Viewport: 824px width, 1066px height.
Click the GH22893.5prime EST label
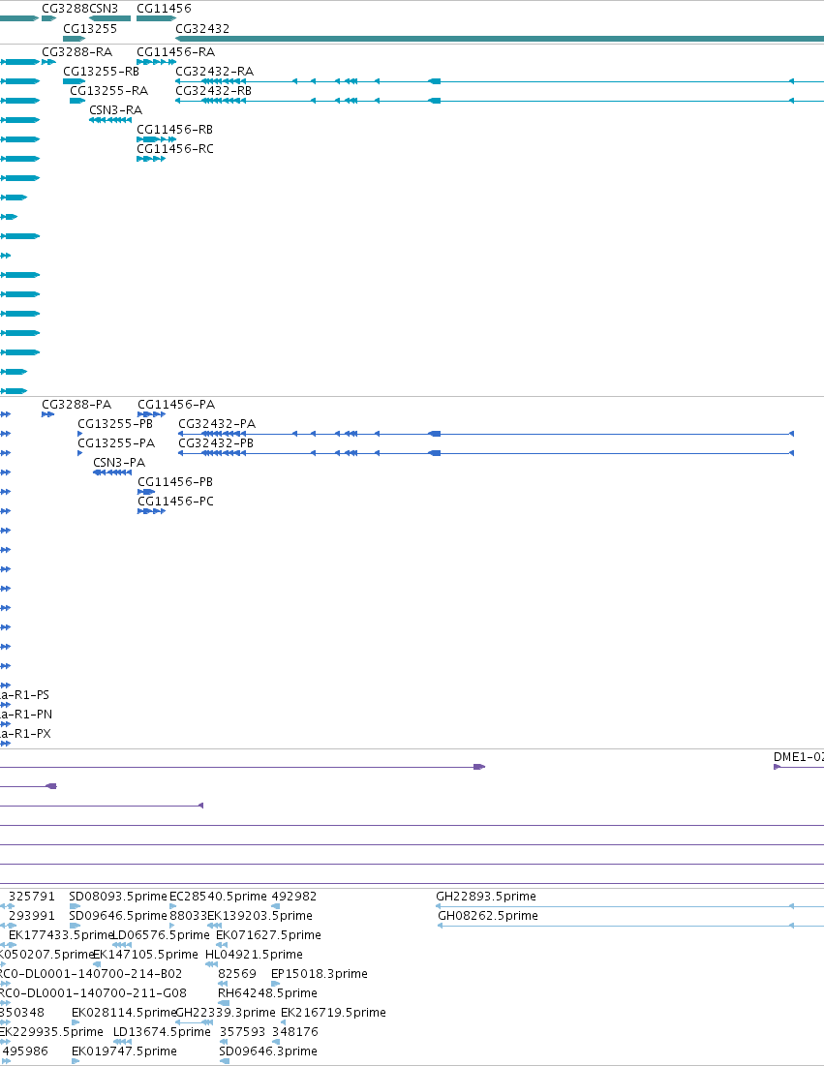[x=486, y=897]
